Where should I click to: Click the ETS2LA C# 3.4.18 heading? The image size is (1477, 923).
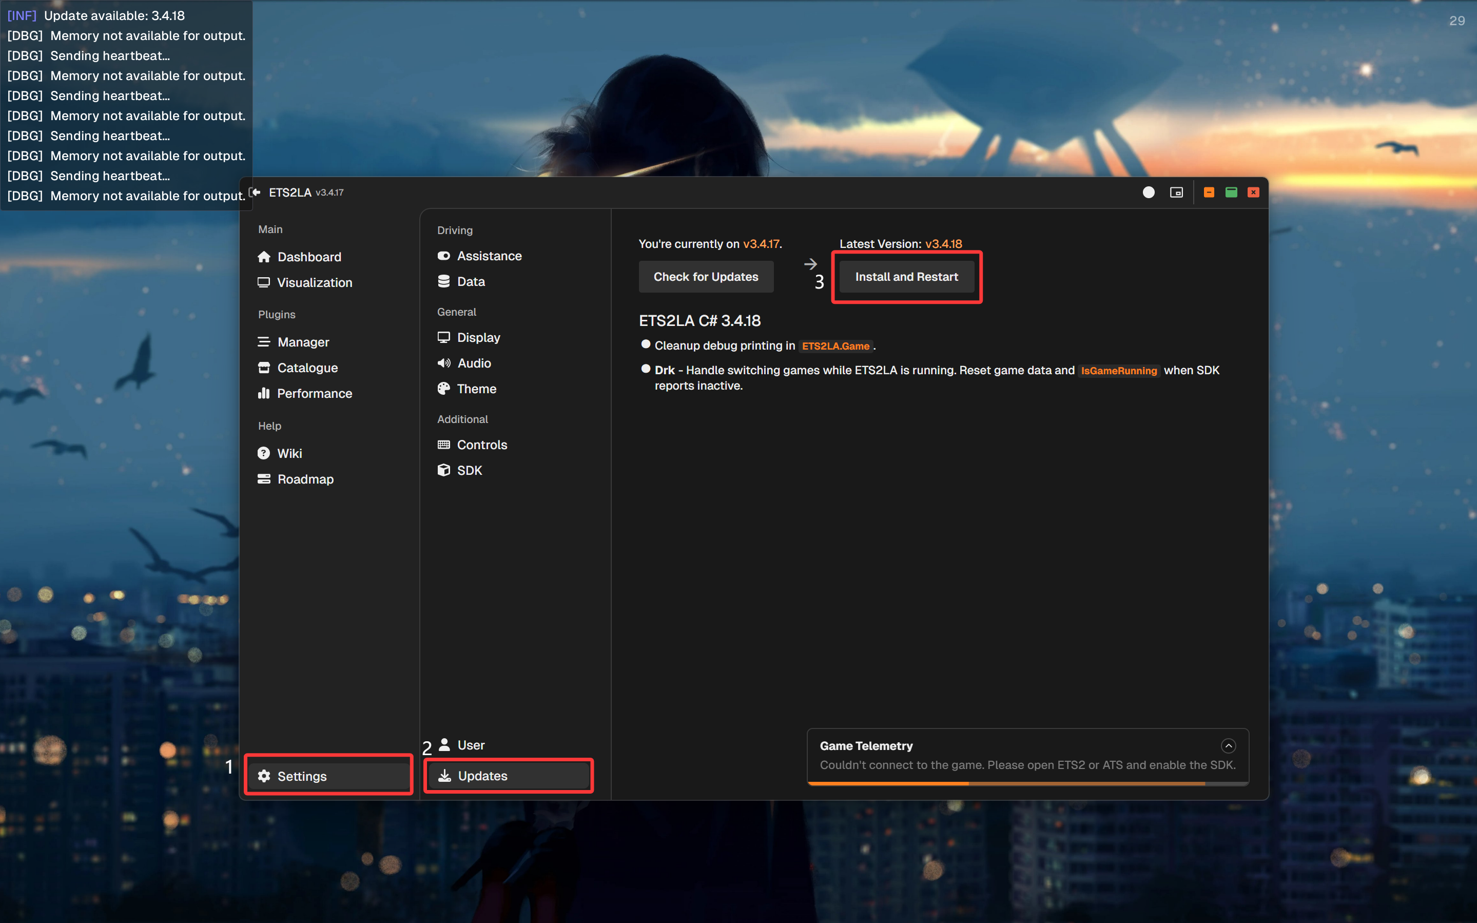coord(700,320)
